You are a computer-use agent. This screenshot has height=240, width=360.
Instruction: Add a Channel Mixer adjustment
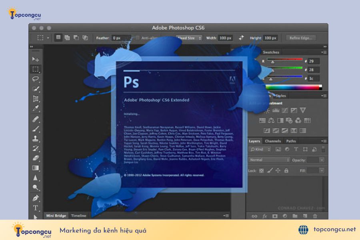click(x=298, y=120)
